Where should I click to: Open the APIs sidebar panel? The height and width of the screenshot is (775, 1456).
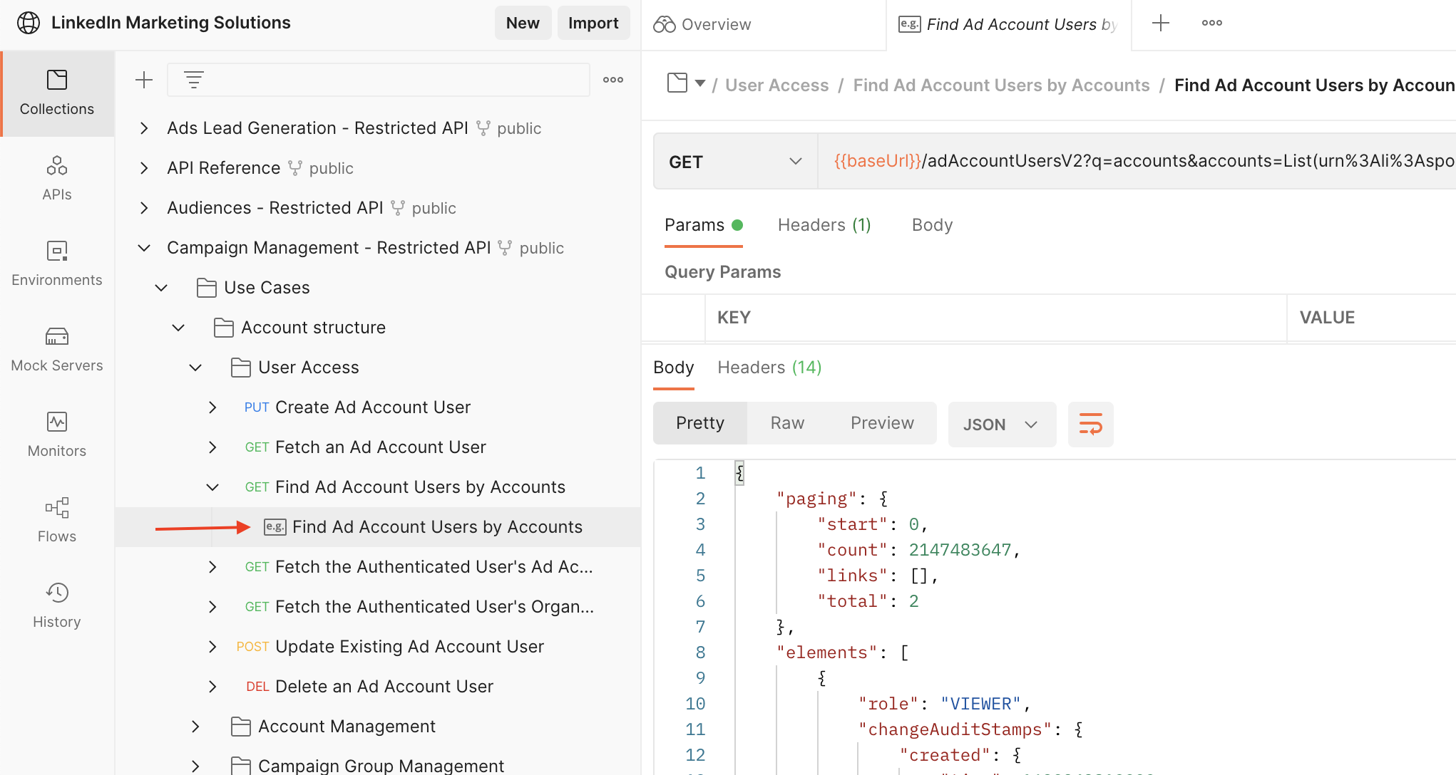tap(57, 179)
